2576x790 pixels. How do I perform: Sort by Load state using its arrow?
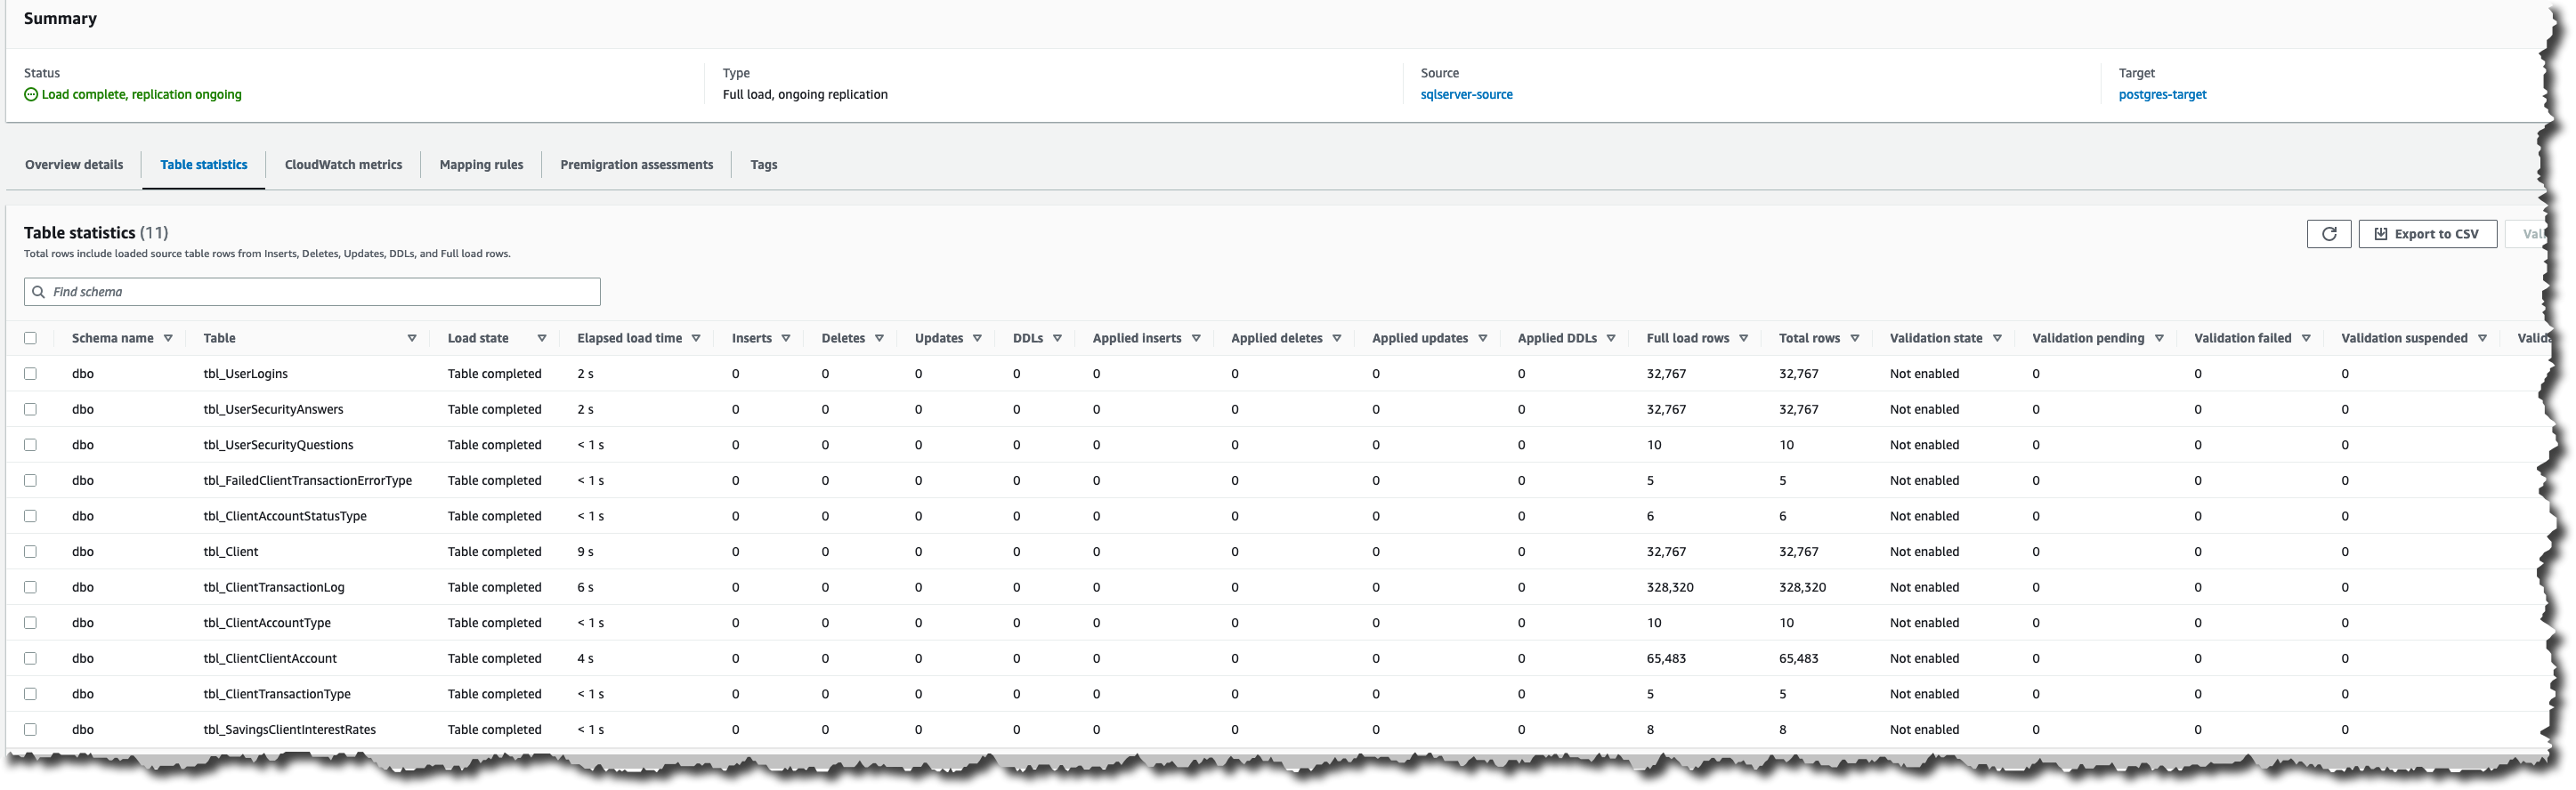[x=542, y=338]
